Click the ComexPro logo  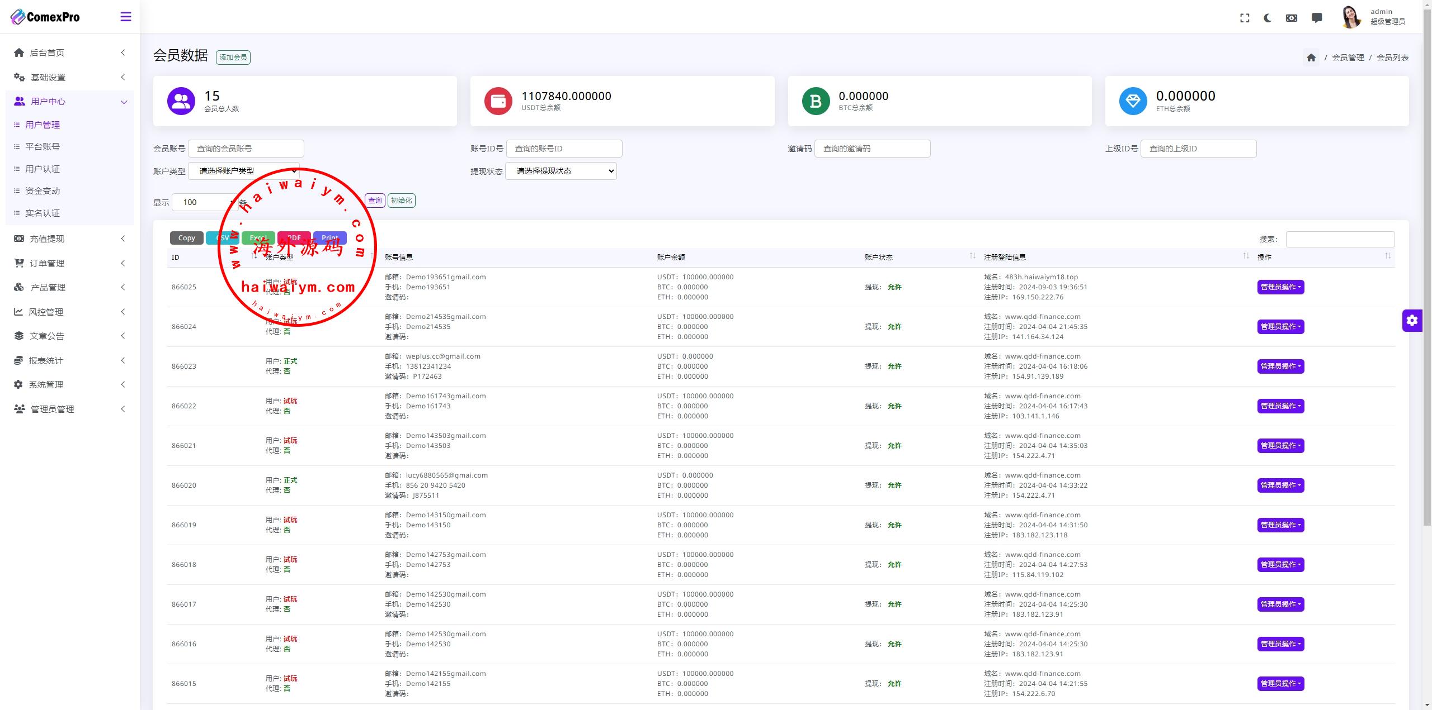pos(45,17)
